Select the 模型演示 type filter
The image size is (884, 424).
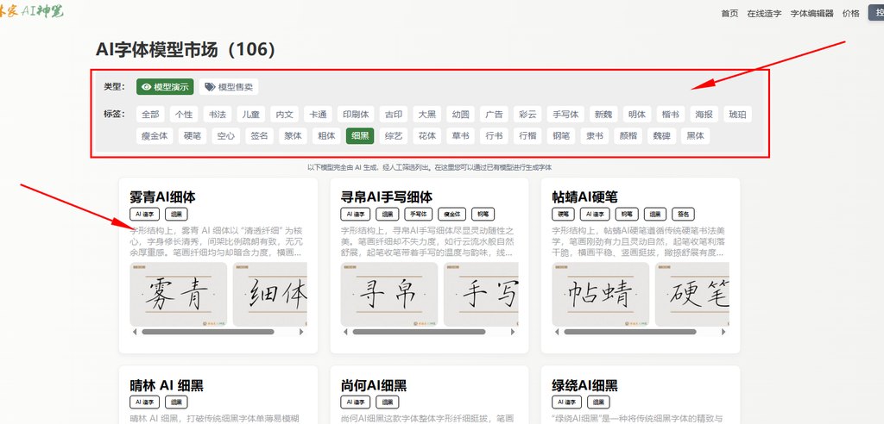(x=165, y=87)
